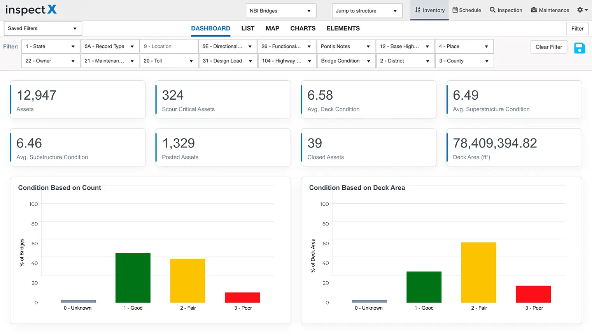592x336 pixels.
Task: Switch to the MAP tab
Action: pyautogui.click(x=272, y=28)
